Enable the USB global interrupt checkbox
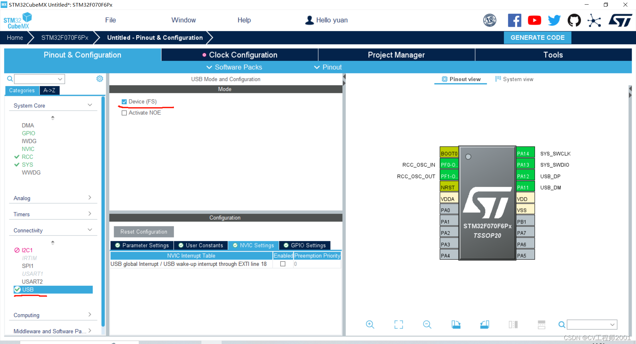This screenshot has height=344, width=636. click(x=283, y=264)
